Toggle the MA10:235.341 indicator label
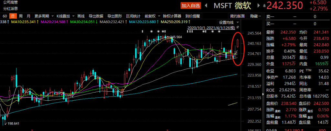Viewport: 331px width, 131px height. click(25, 22)
